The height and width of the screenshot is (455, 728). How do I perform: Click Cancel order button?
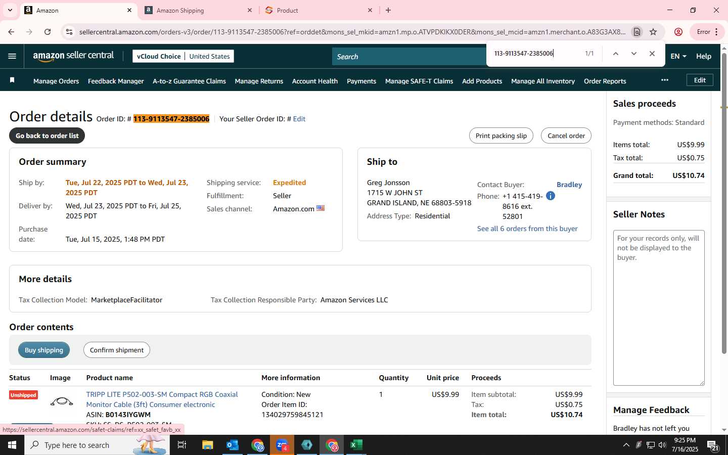566,135
